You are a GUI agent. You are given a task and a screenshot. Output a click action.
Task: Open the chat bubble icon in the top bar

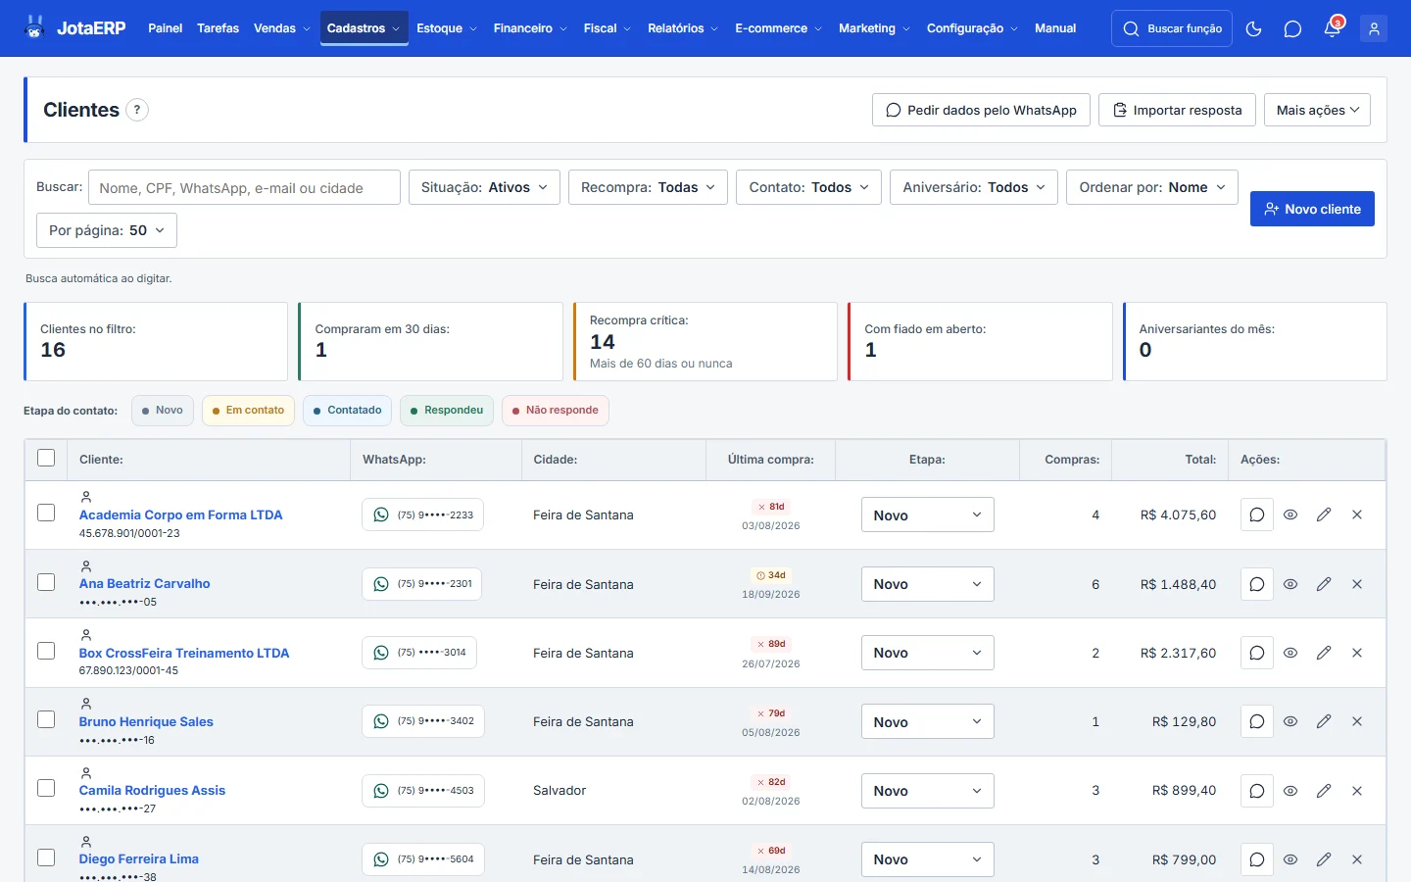tap(1292, 28)
